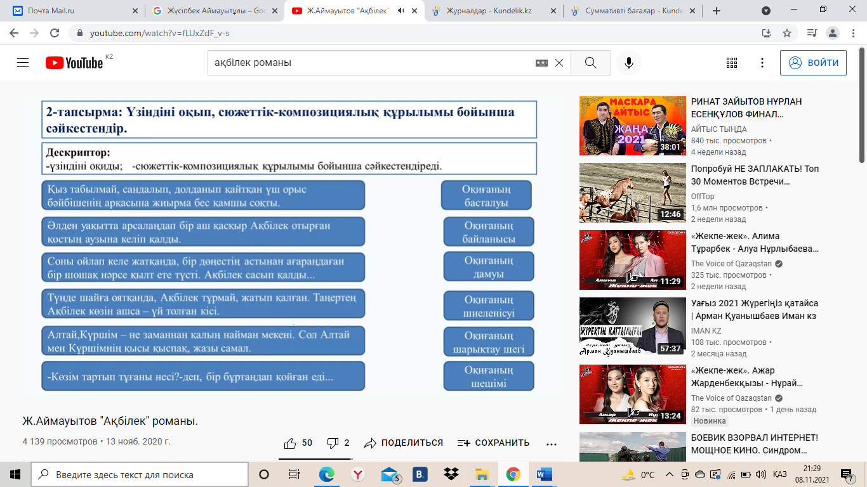Go back in browser history
Image resolution: width=867 pixels, height=487 pixels.
click(x=14, y=33)
